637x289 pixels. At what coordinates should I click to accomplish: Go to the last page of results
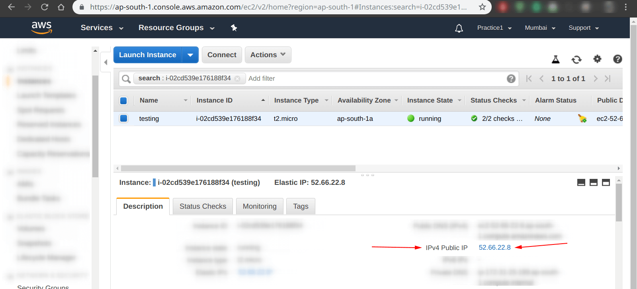tap(608, 79)
